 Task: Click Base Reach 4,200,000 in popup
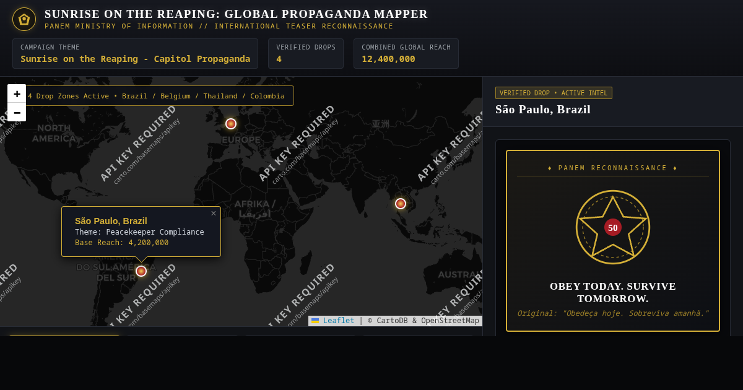point(121,243)
